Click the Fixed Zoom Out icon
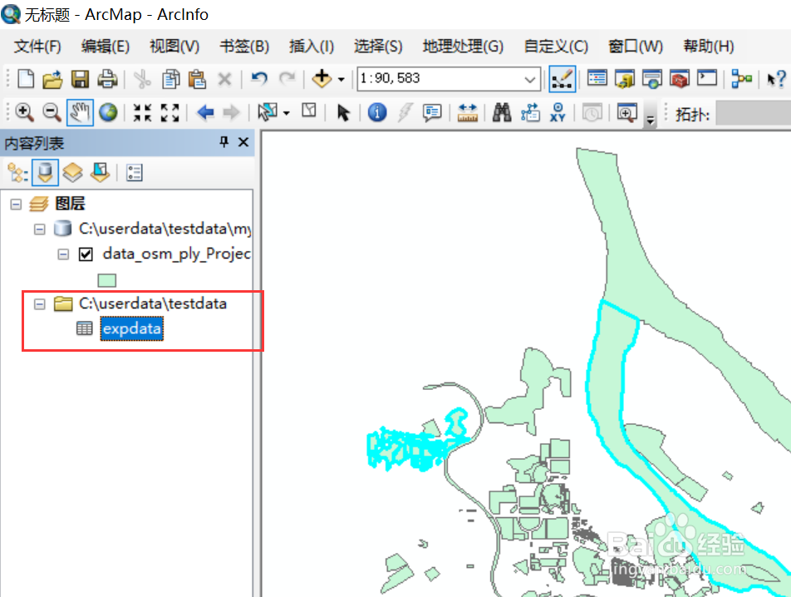 click(170, 112)
